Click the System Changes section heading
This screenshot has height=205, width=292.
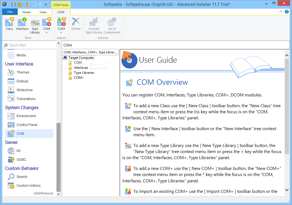click(22, 107)
